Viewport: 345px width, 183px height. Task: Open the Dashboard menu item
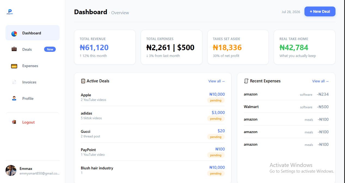click(x=32, y=33)
